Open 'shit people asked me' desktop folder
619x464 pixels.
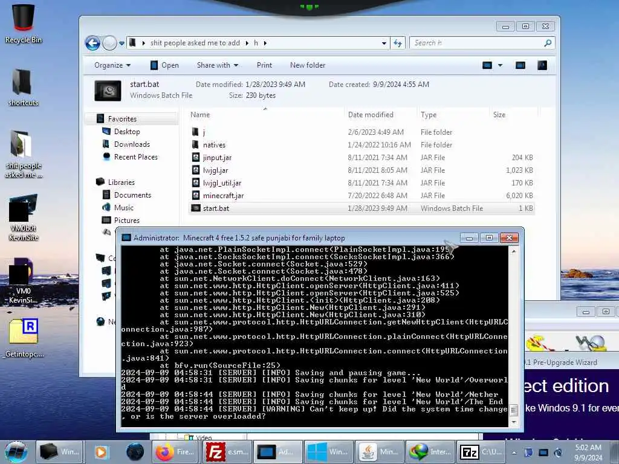24,154
